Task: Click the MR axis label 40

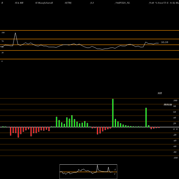Action: pos(175,118)
